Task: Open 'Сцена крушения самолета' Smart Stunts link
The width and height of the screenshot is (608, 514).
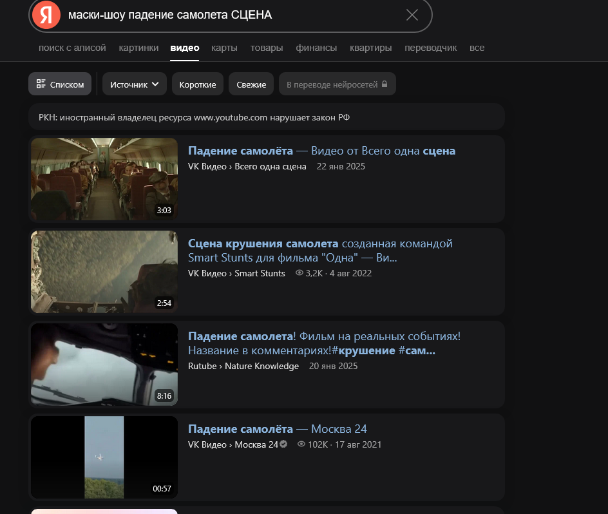Action: point(320,251)
